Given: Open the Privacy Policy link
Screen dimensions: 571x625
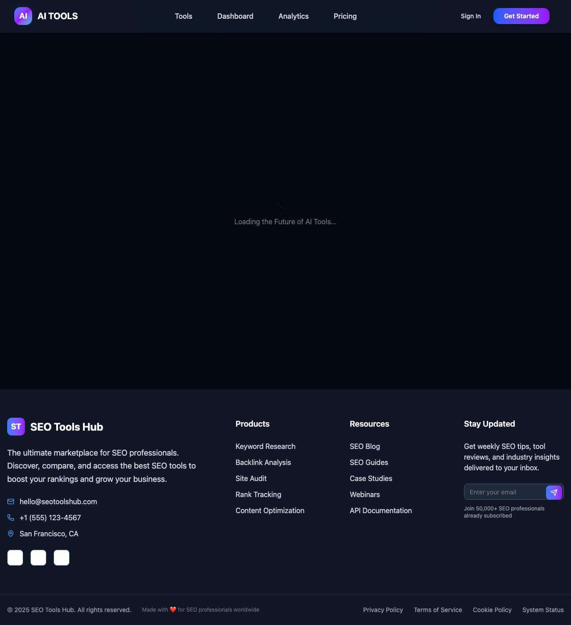Looking at the screenshot, I should coord(383,610).
